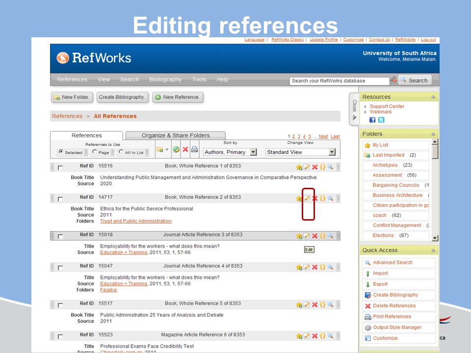This screenshot has height=353, width=471.
Task: Open Advanced Search in Quick Access
Action: [x=392, y=262]
